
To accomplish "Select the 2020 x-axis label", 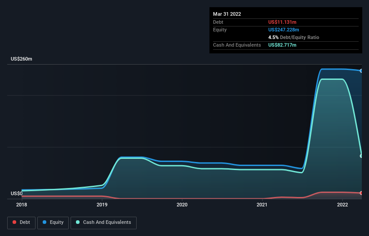I will tap(182, 205).
